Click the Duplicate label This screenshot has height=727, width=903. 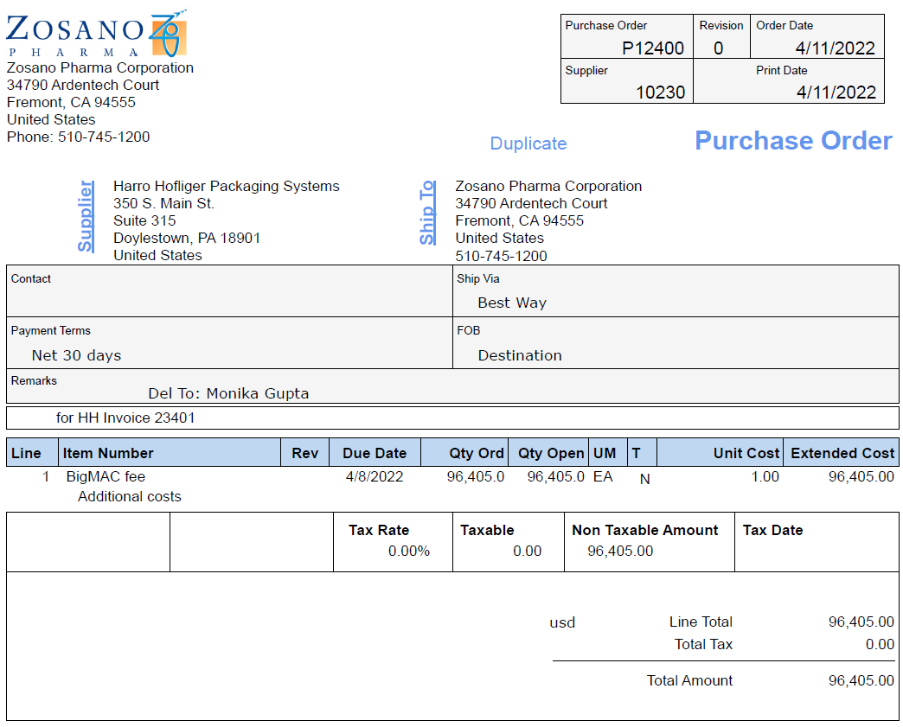[x=528, y=143]
